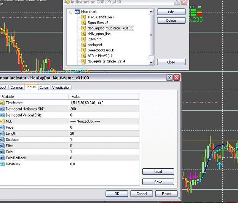Select the LSMA nrp tree row

tap(94, 39)
